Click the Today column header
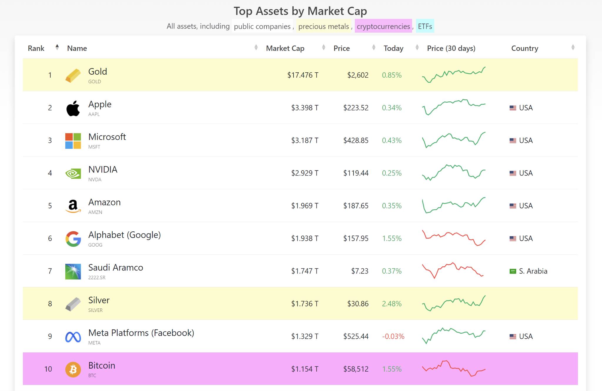Image resolution: width=602 pixels, height=391 pixels. point(392,48)
